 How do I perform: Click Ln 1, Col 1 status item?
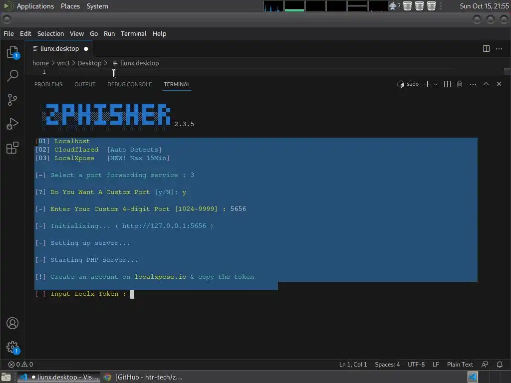pos(353,364)
